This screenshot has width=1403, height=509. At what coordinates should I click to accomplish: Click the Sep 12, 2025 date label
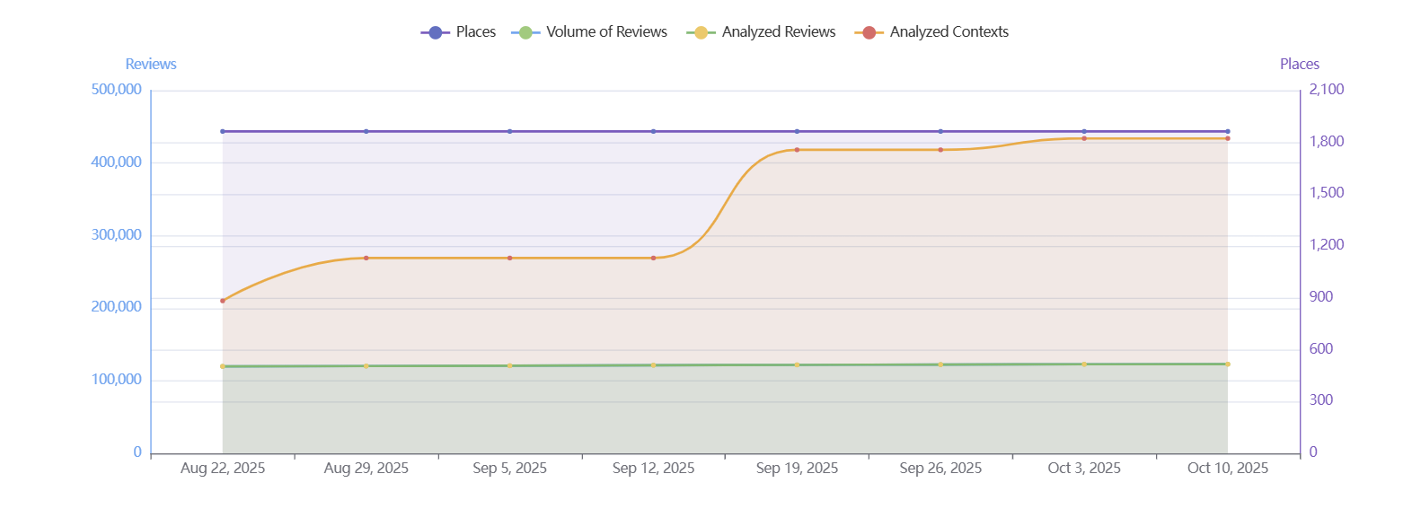[653, 469]
